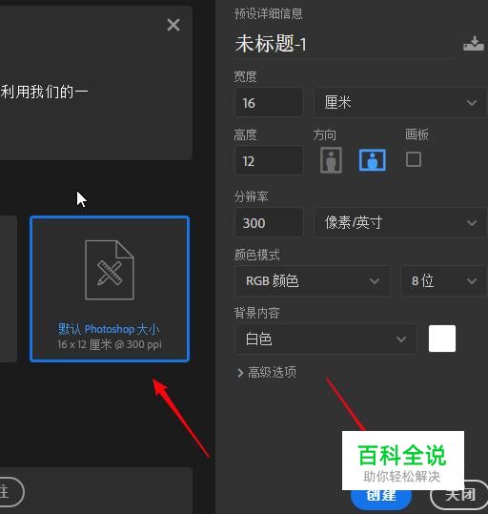This screenshot has height=514, width=488.
Task: Click the height field showing 12
Action: pyautogui.click(x=269, y=160)
